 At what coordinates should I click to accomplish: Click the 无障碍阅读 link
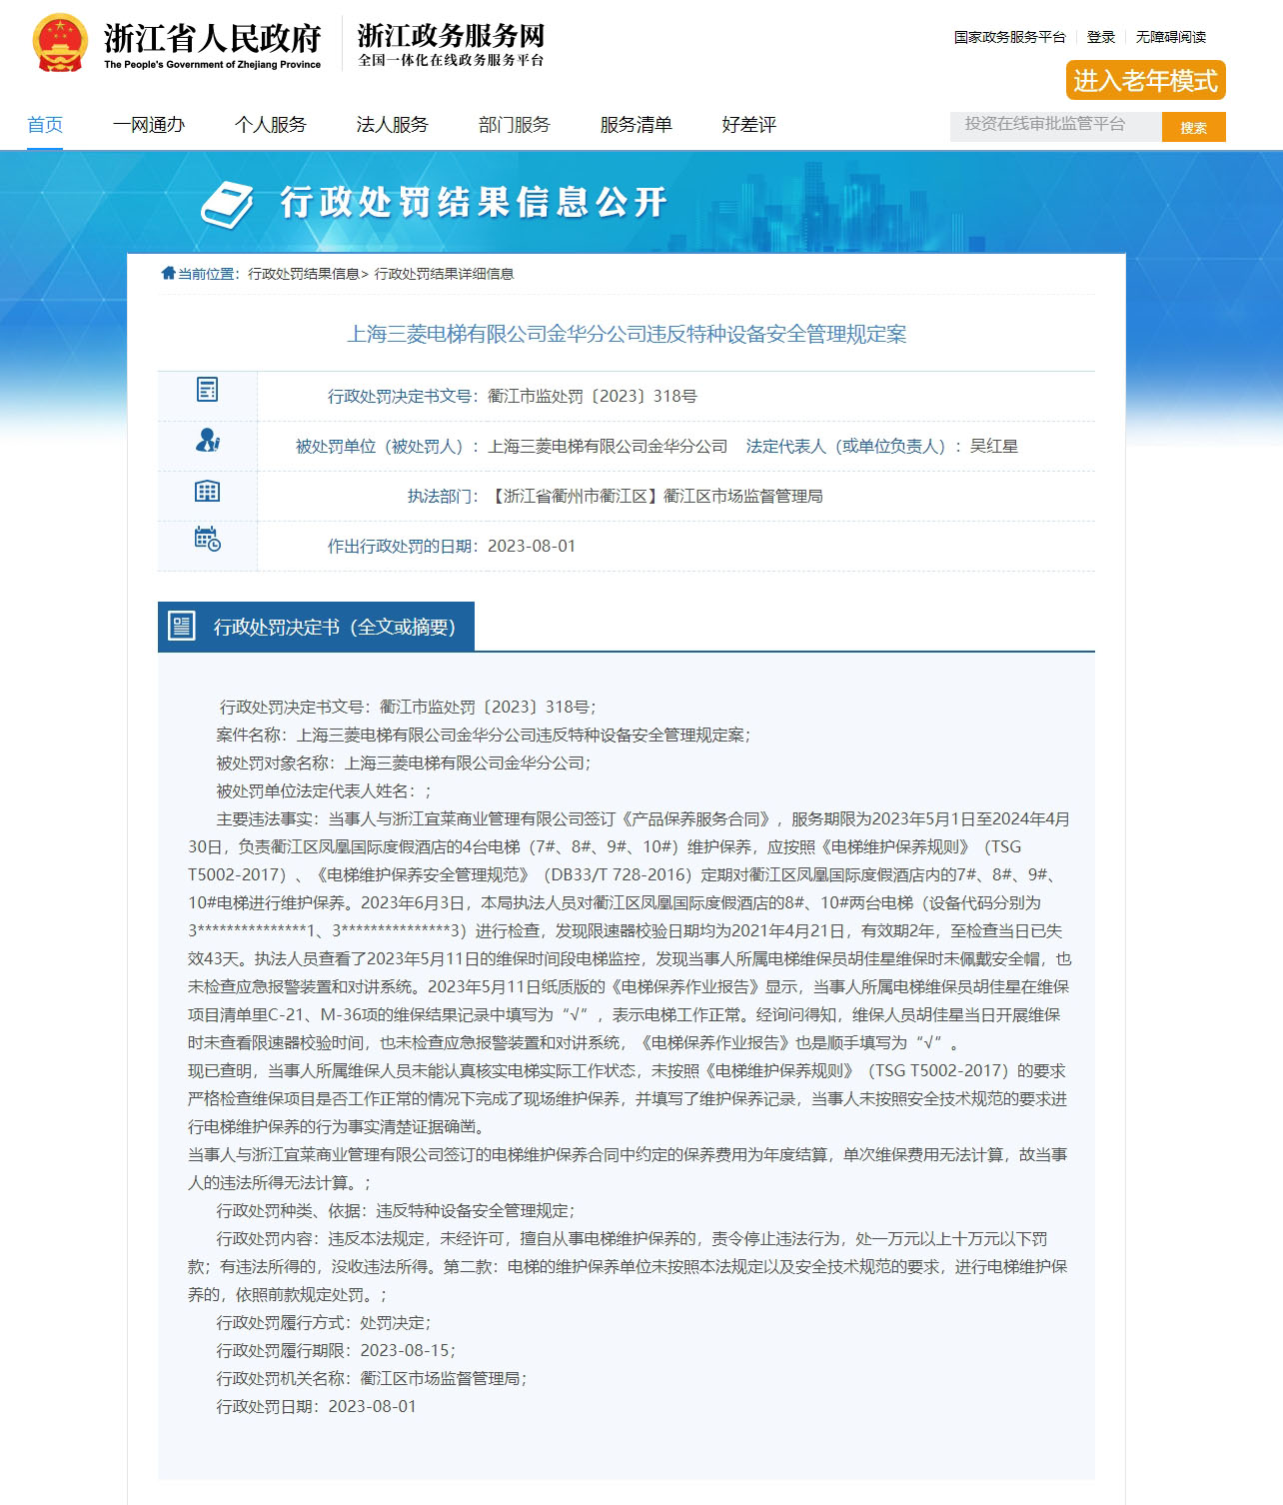pyautogui.click(x=1171, y=37)
